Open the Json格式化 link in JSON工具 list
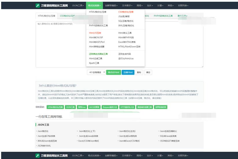This screenshot has width=238, height=159. pyautogui.click(x=43, y=131)
